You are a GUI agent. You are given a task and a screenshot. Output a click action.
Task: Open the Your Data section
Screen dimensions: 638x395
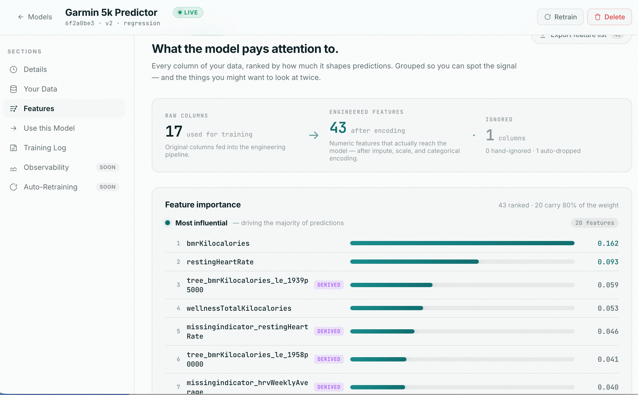click(x=64, y=89)
